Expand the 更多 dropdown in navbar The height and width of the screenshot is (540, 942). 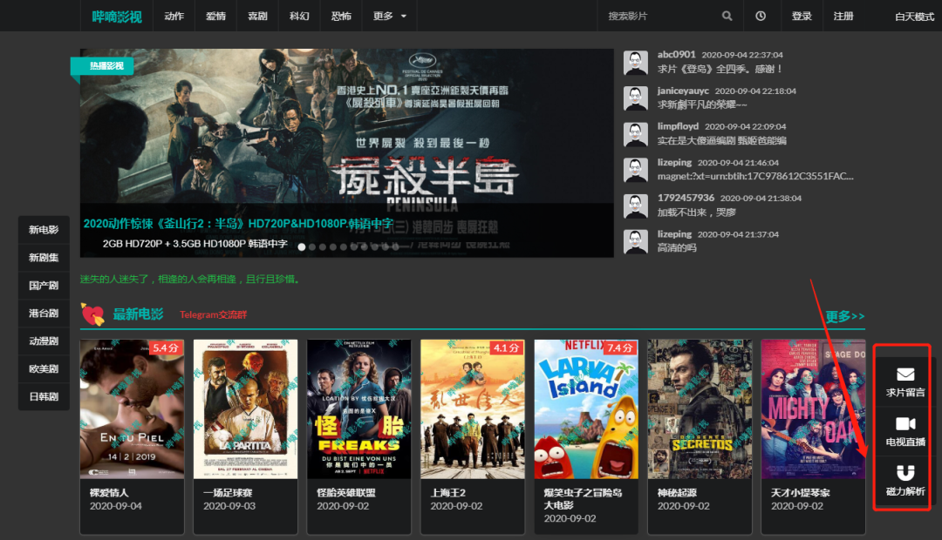point(389,17)
